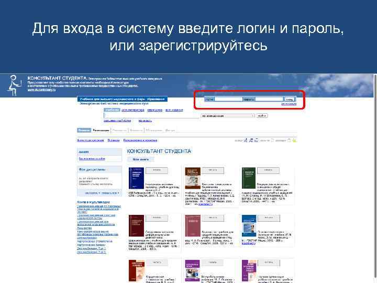Open the brown book cover thumbnail
The image size is (377, 283).
click(193, 178)
